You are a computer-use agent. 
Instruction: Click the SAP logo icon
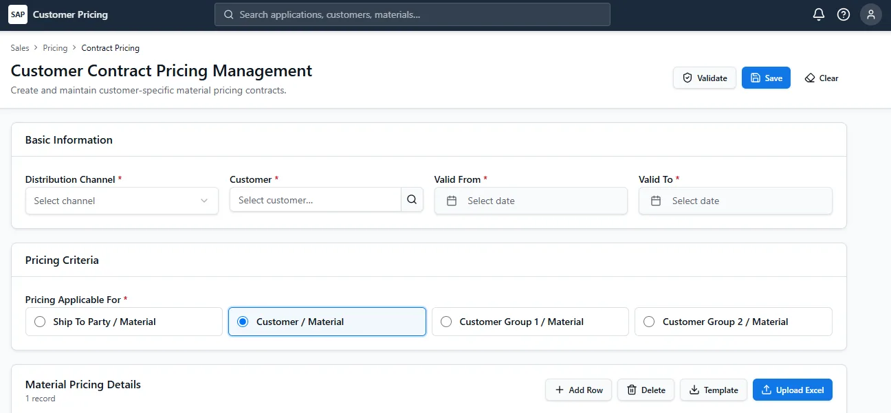pyautogui.click(x=18, y=14)
